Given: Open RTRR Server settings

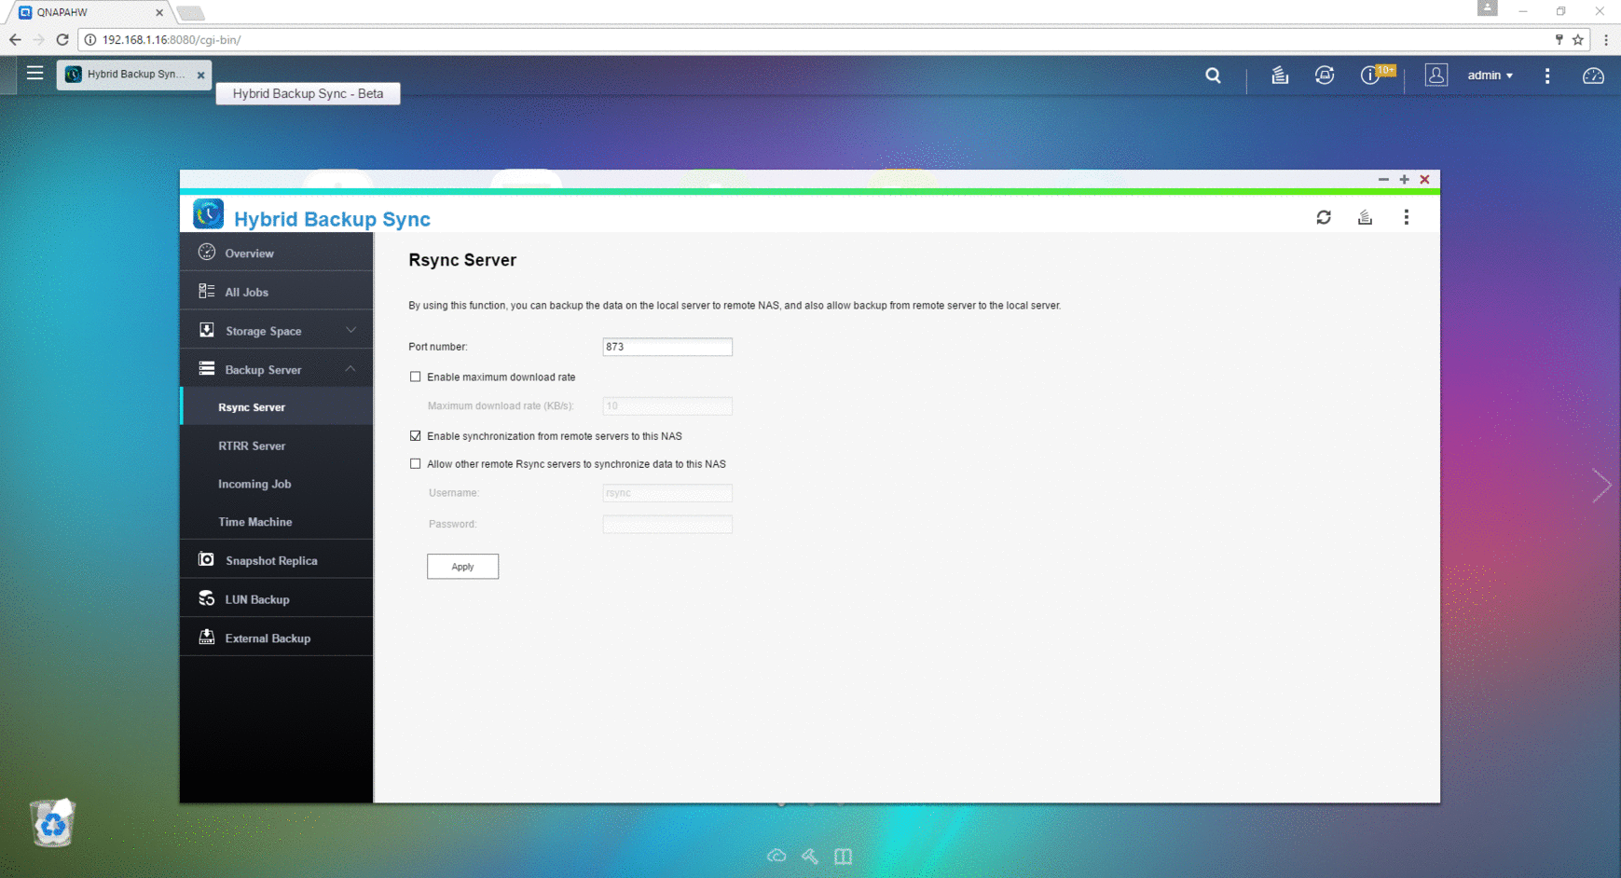Looking at the screenshot, I should pos(276,446).
